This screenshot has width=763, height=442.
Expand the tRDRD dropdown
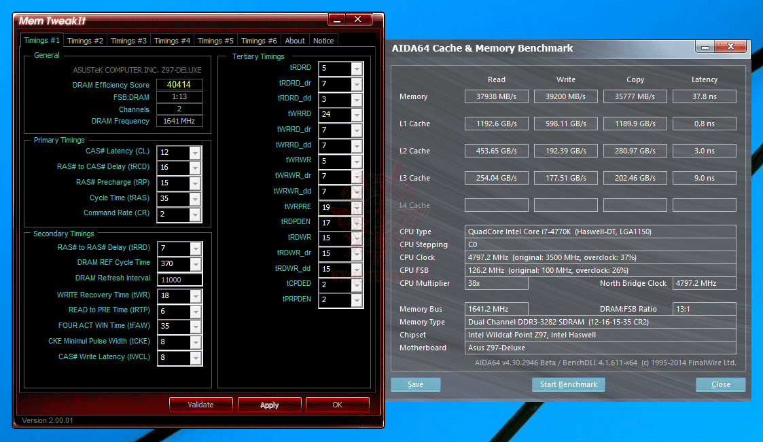coord(357,69)
